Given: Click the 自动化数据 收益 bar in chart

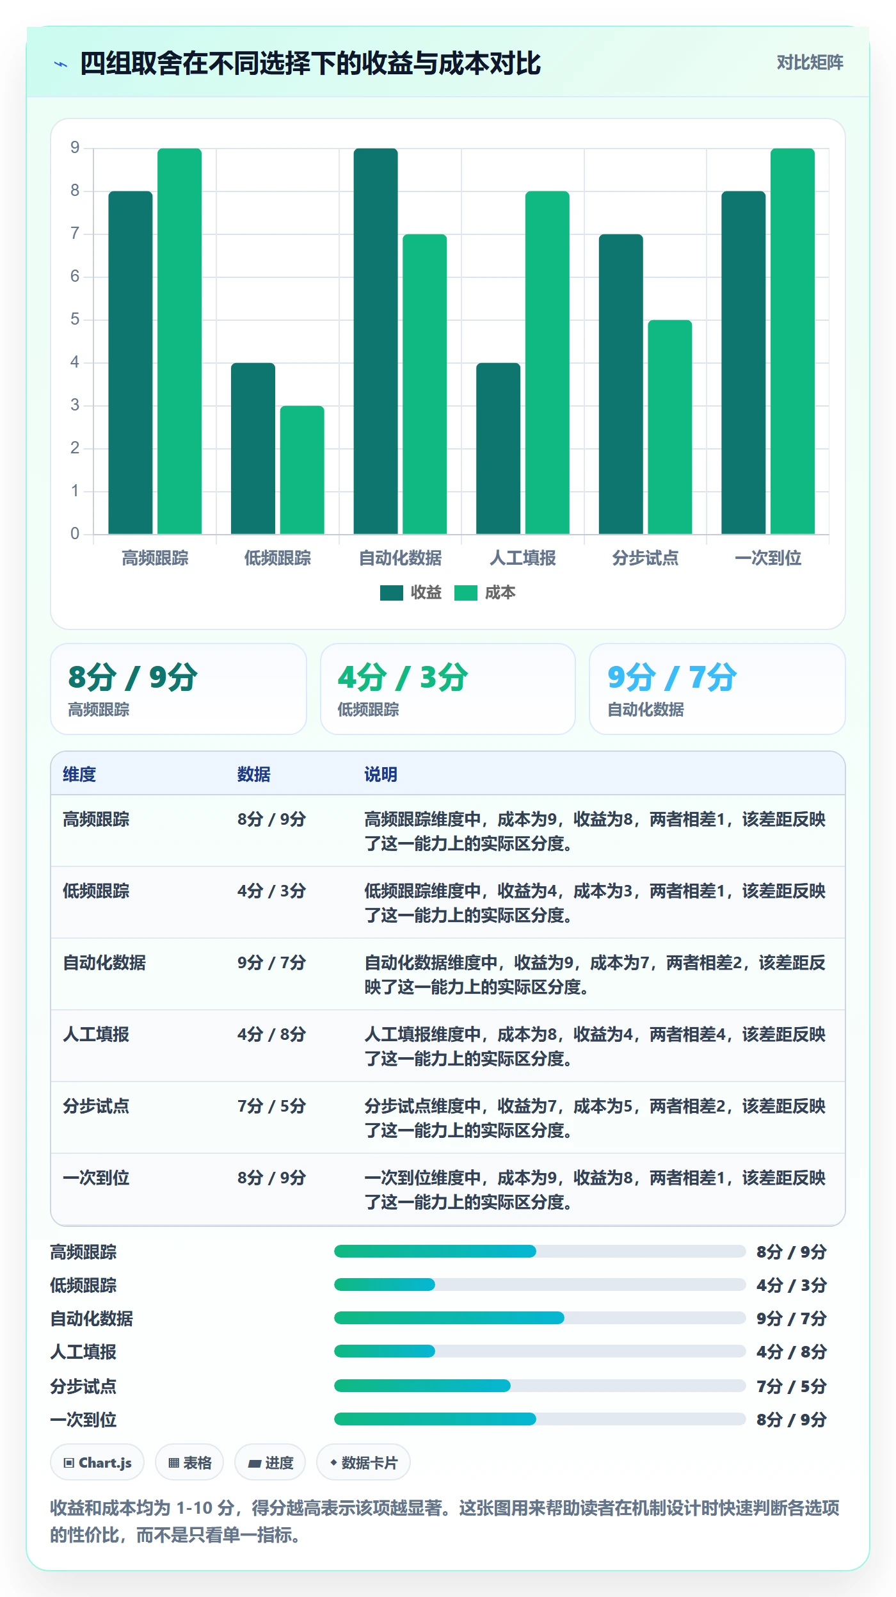Looking at the screenshot, I should coord(376,341).
